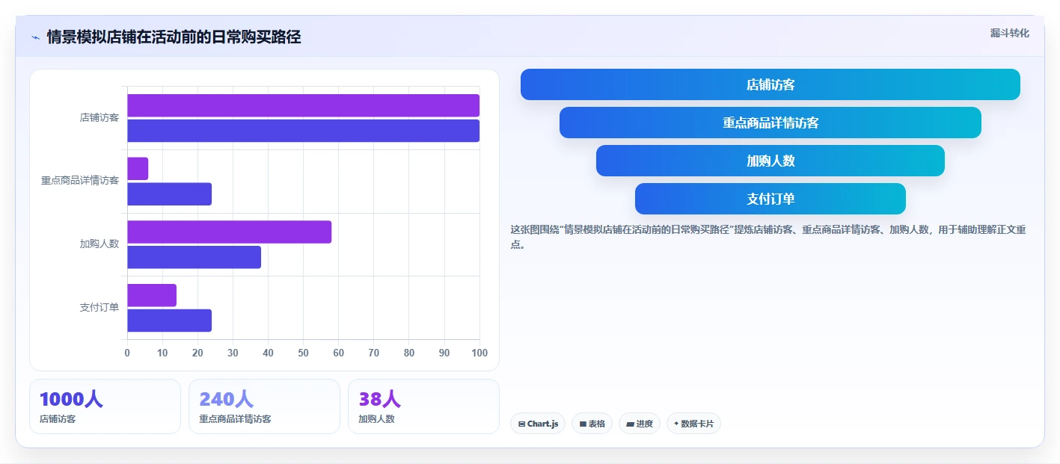The image size is (1060, 464).
Task: Click the 0 tick on the x-axis
Action: [127, 353]
